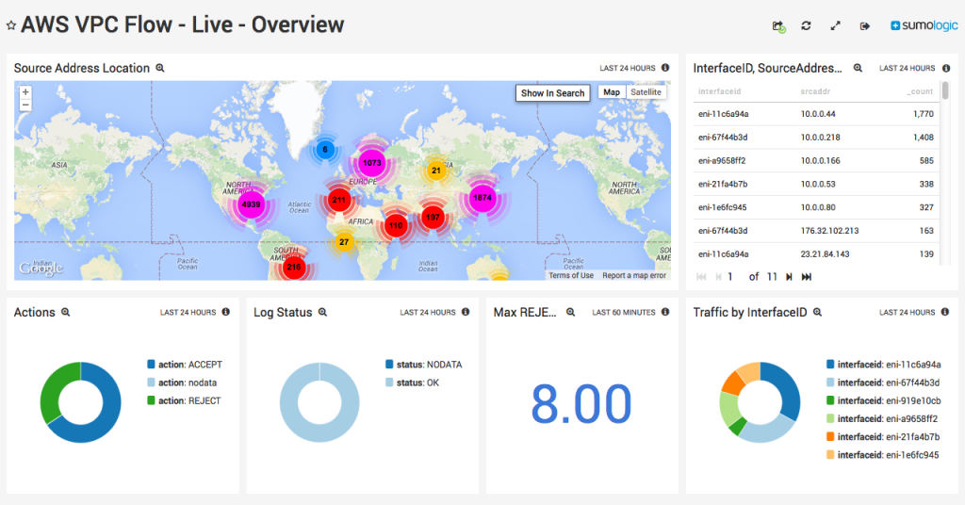Sort table by interfaceid column
965x505 pixels.
[x=719, y=91]
